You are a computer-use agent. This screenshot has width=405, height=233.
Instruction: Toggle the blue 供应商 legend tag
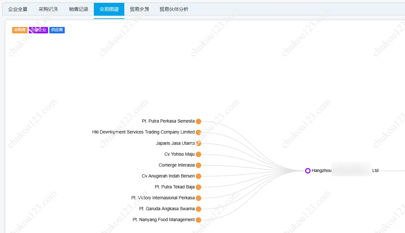coord(57,30)
